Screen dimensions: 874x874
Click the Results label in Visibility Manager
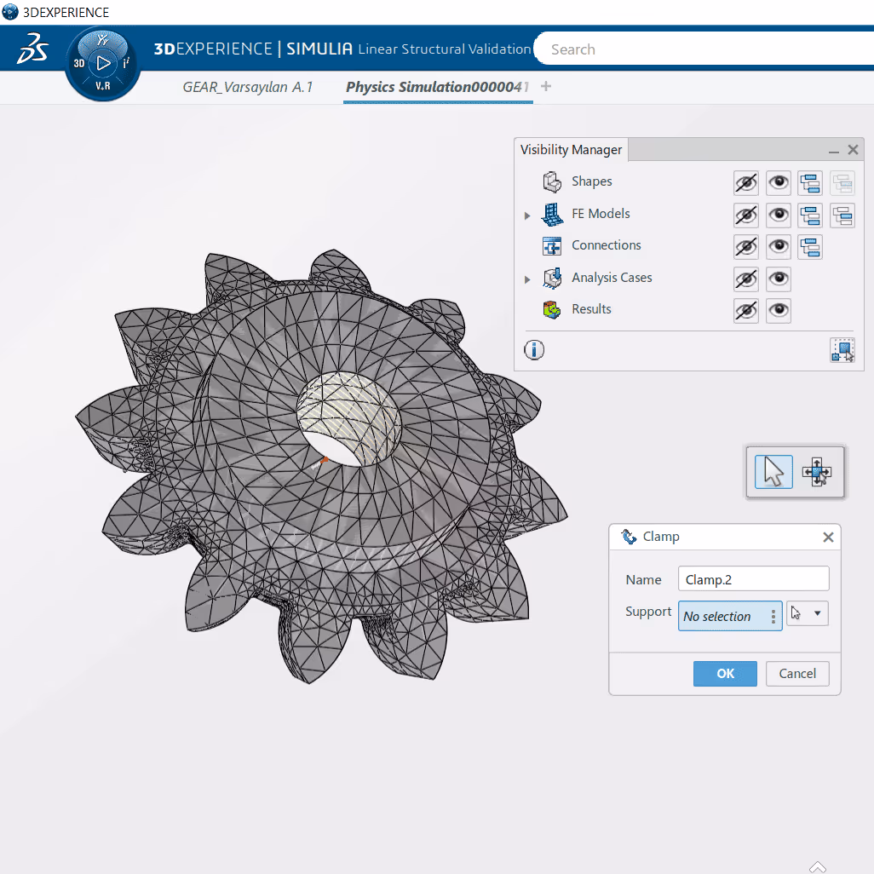click(x=591, y=309)
